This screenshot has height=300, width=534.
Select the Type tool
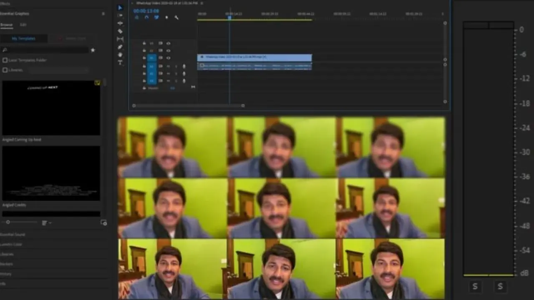pyautogui.click(x=120, y=62)
